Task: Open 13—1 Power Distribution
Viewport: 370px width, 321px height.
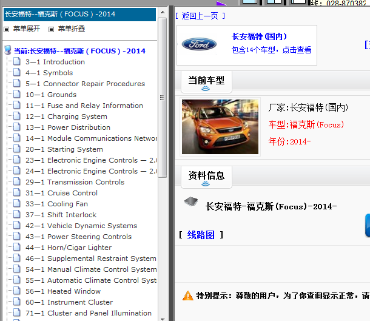Action: [x=68, y=127]
